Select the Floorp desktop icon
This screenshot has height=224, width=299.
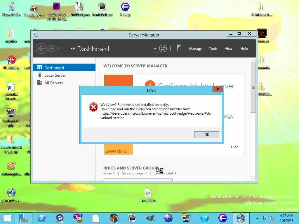pos(125,10)
